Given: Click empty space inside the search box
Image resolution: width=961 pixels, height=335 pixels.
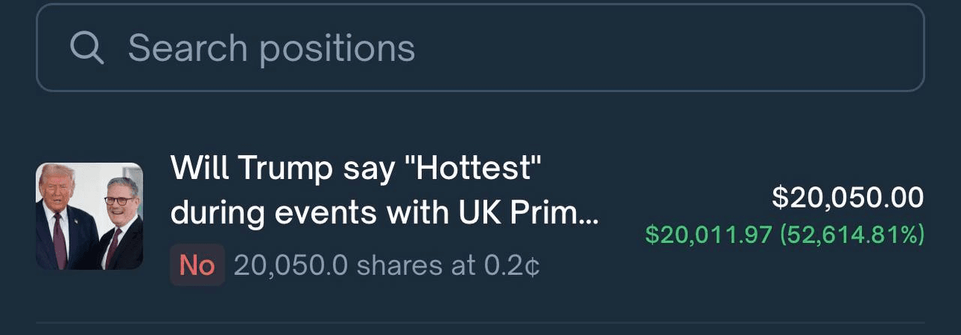Looking at the screenshot, I should (x=676, y=48).
